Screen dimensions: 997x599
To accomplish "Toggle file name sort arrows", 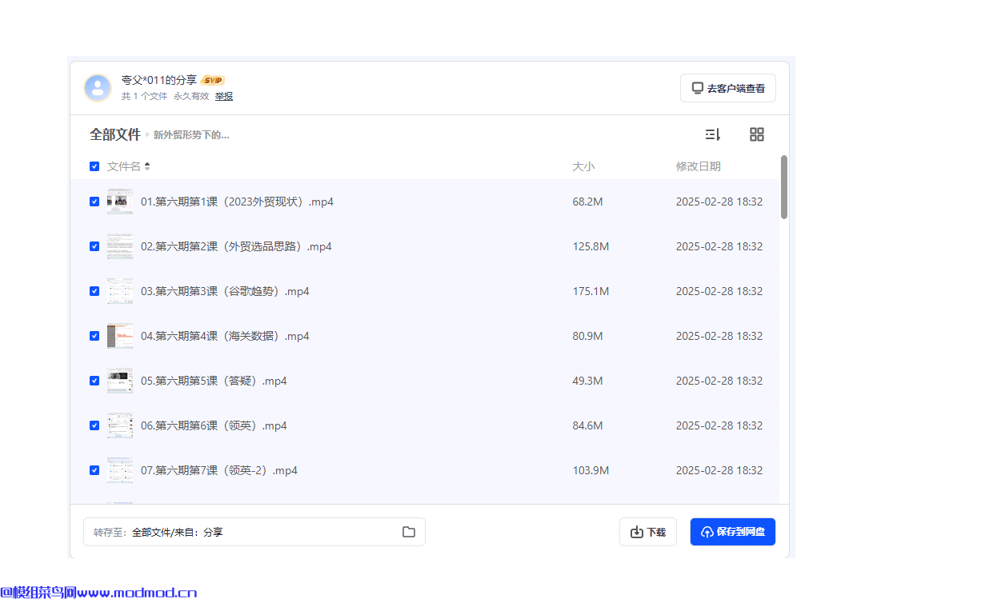I will pyautogui.click(x=147, y=166).
